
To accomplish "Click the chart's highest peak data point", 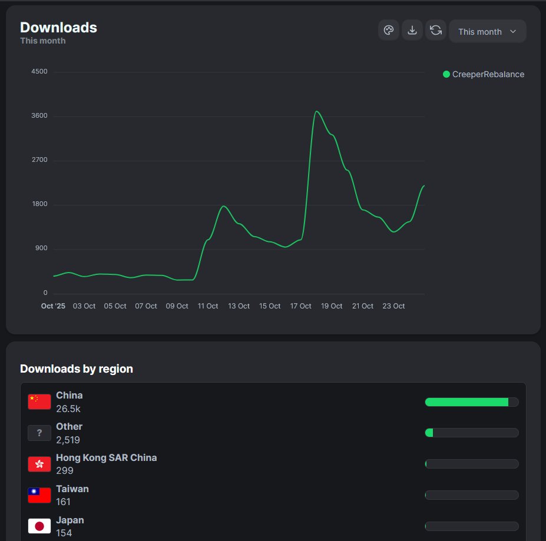I will (317, 111).
